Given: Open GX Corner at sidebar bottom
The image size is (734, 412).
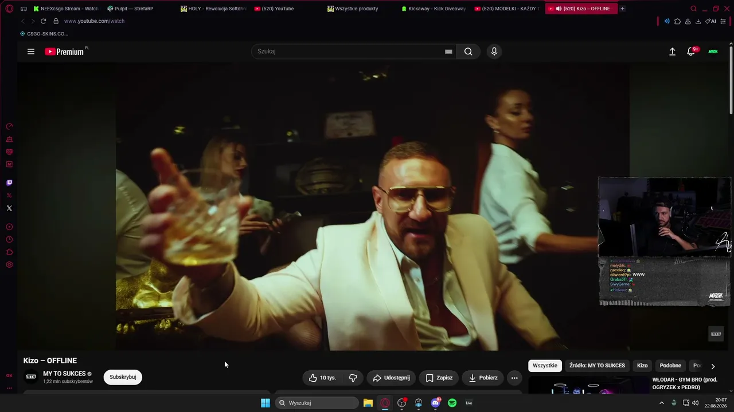Looking at the screenshot, I should [x=9, y=376].
